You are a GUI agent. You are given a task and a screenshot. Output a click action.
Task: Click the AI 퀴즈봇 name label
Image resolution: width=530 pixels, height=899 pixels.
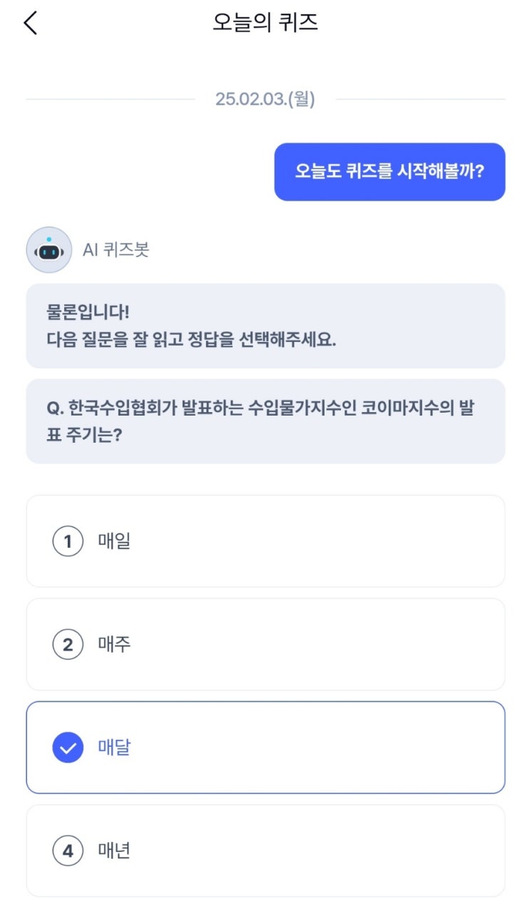(x=116, y=250)
